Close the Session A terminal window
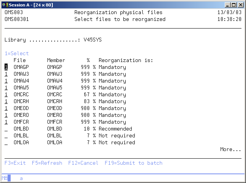 tap(240, 5)
